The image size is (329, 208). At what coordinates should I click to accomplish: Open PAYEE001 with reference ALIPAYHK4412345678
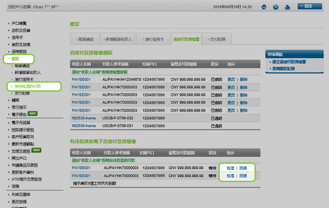81,79
